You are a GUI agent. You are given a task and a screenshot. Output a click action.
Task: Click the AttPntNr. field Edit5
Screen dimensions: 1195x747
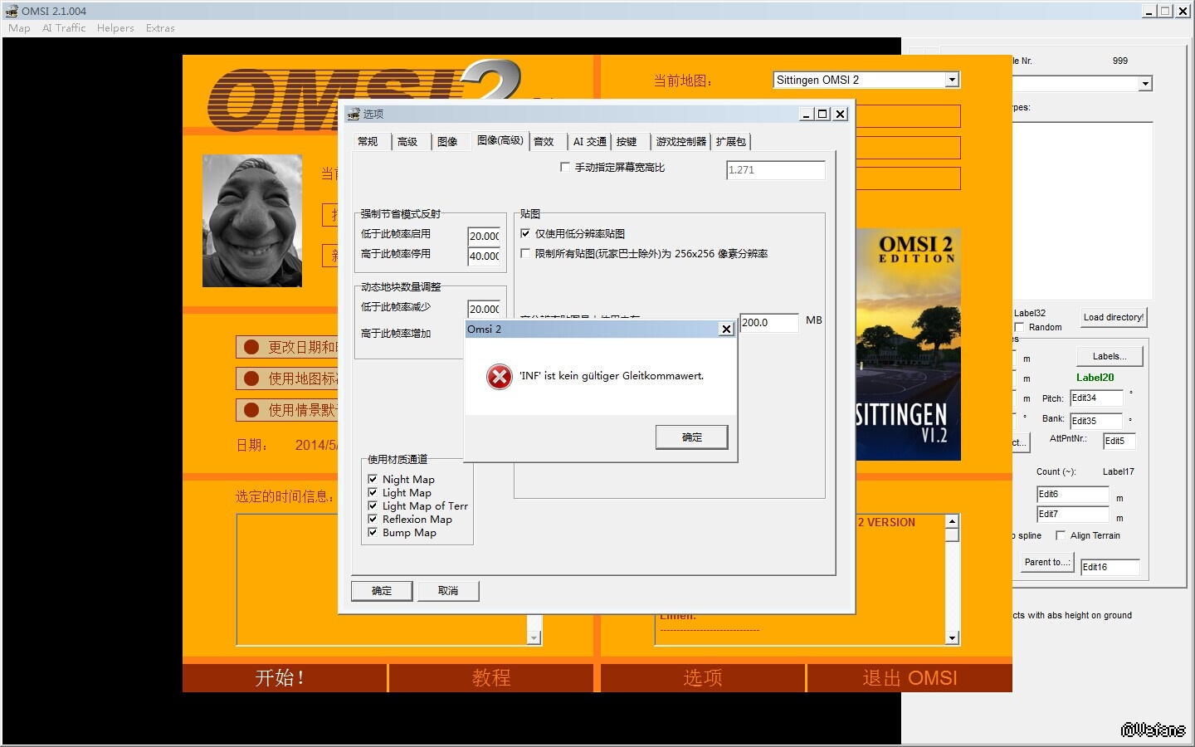1119,442
